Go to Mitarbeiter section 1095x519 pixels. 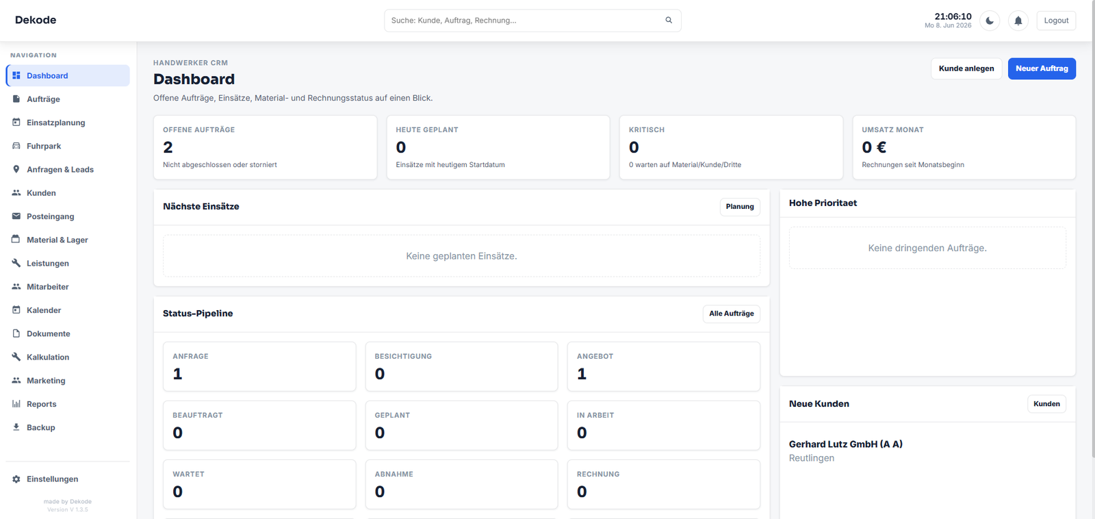(x=68, y=286)
